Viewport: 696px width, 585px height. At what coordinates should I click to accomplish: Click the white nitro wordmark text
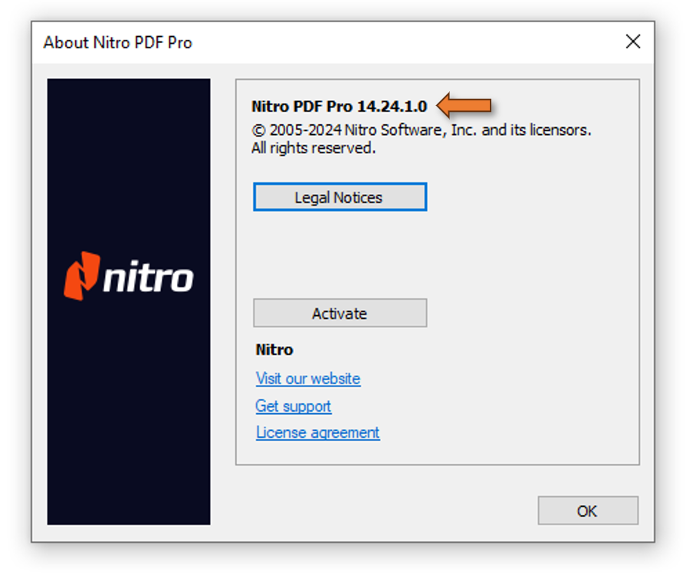coord(148,277)
